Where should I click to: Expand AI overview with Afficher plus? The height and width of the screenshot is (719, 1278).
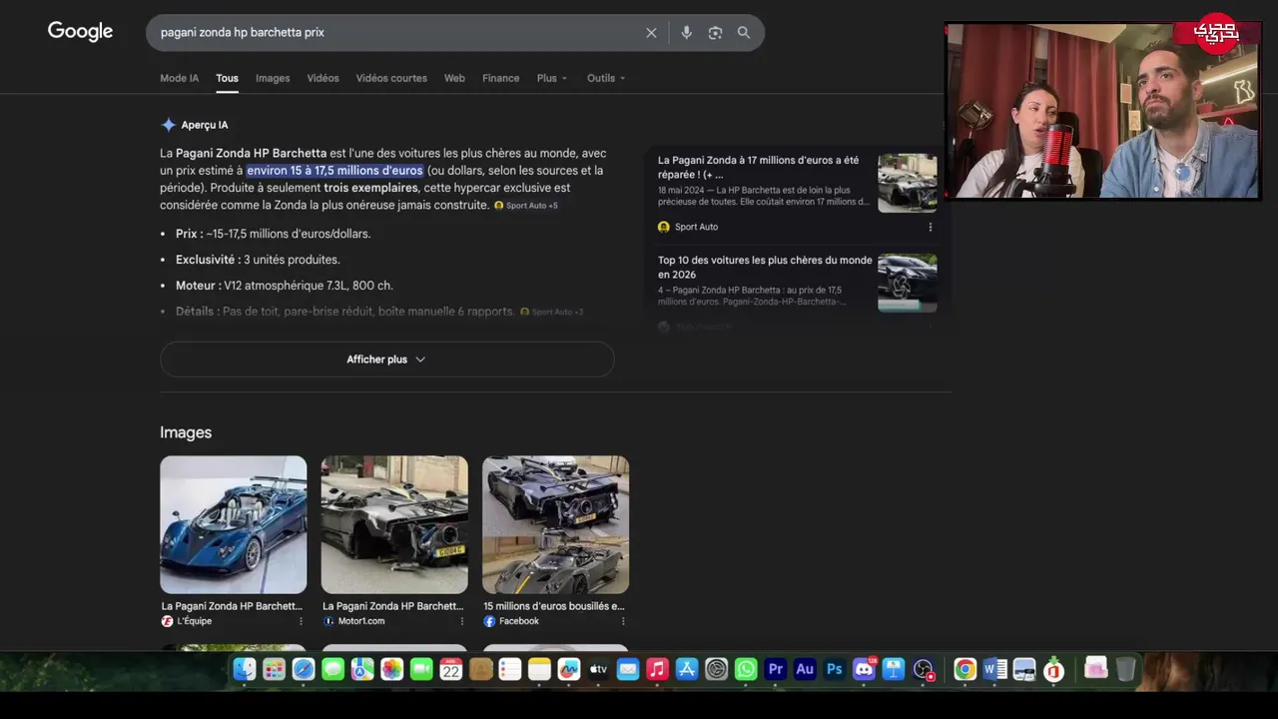387,359
